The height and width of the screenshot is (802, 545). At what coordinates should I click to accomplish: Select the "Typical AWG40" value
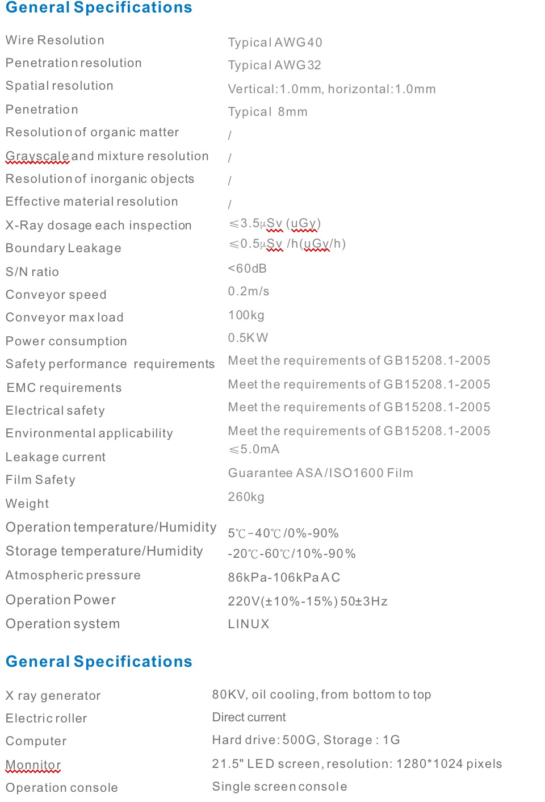pos(275,43)
